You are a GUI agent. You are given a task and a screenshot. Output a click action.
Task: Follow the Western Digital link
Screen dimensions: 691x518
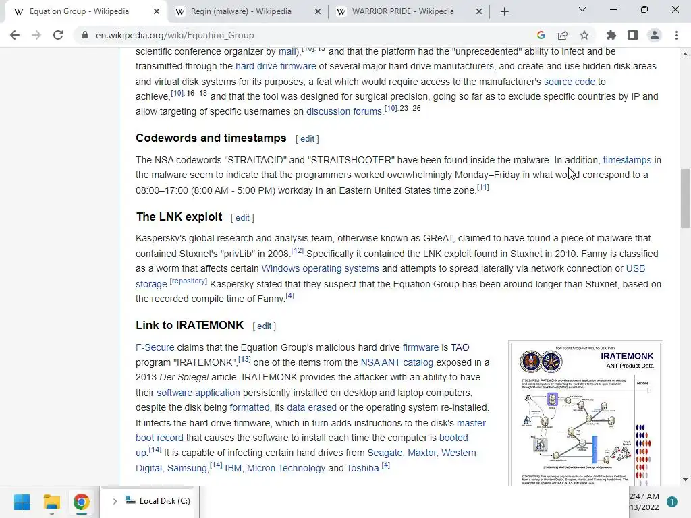pyautogui.click(x=458, y=453)
